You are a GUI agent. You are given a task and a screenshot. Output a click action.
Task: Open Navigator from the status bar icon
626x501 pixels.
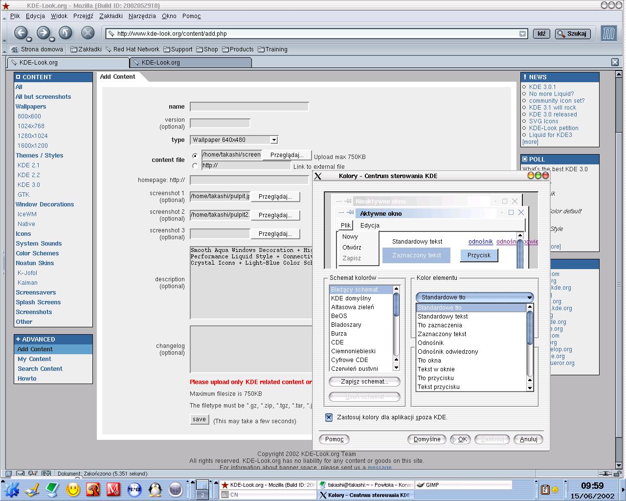8,473
